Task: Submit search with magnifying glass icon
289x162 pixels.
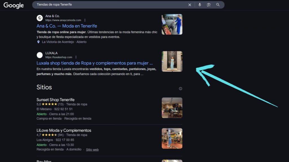Action: tap(218, 5)
